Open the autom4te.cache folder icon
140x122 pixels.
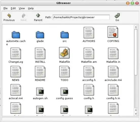coord(16,35)
